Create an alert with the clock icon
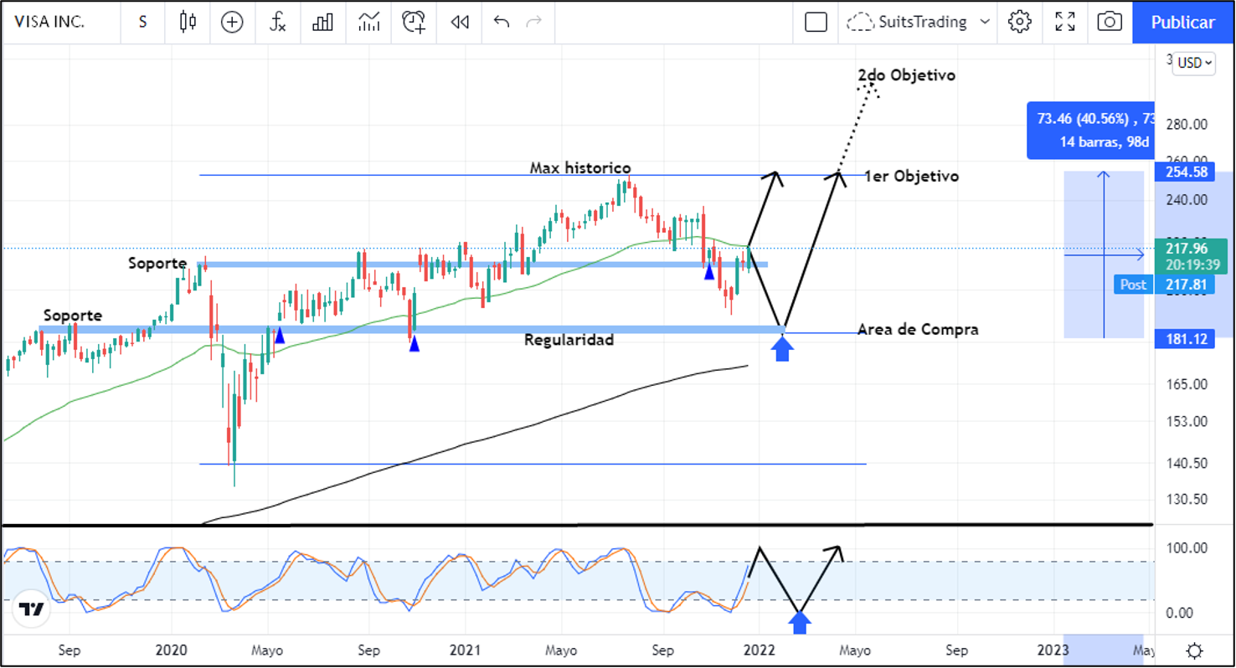Image resolution: width=1236 pixels, height=668 pixels. pos(414,23)
